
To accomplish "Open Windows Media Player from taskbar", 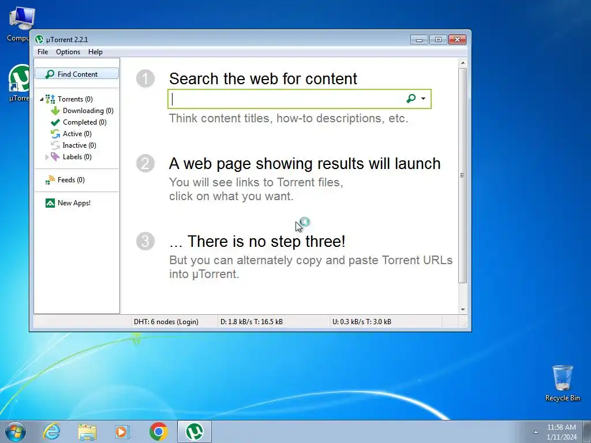I will click(122, 431).
